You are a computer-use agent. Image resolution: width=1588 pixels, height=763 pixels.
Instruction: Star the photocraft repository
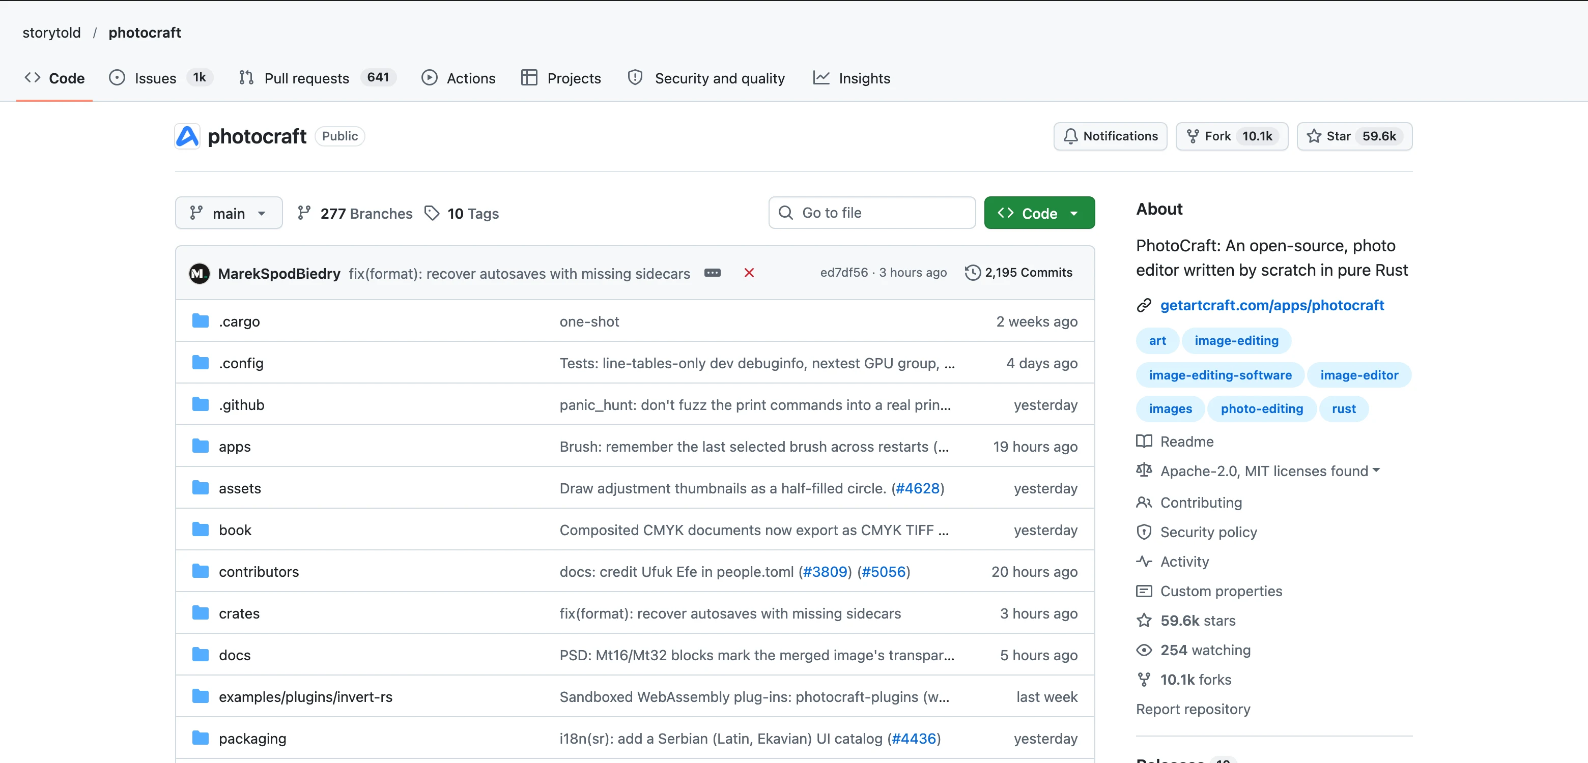click(1354, 136)
